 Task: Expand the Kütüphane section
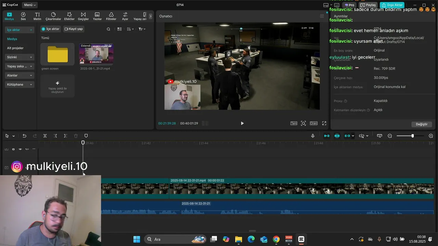click(20, 84)
